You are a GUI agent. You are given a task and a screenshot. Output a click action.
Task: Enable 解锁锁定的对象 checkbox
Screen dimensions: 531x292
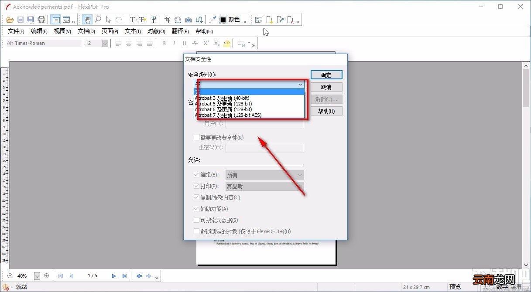click(x=197, y=231)
